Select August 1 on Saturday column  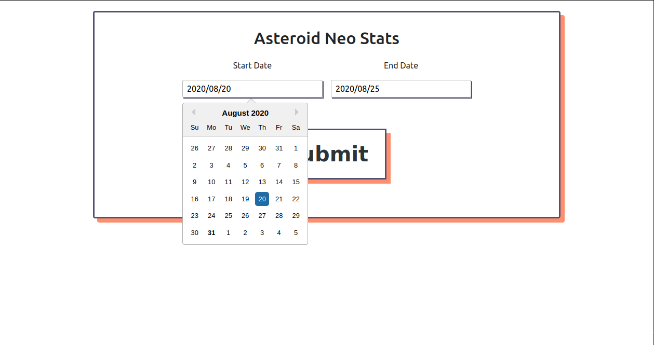pyautogui.click(x=296, y=148)
